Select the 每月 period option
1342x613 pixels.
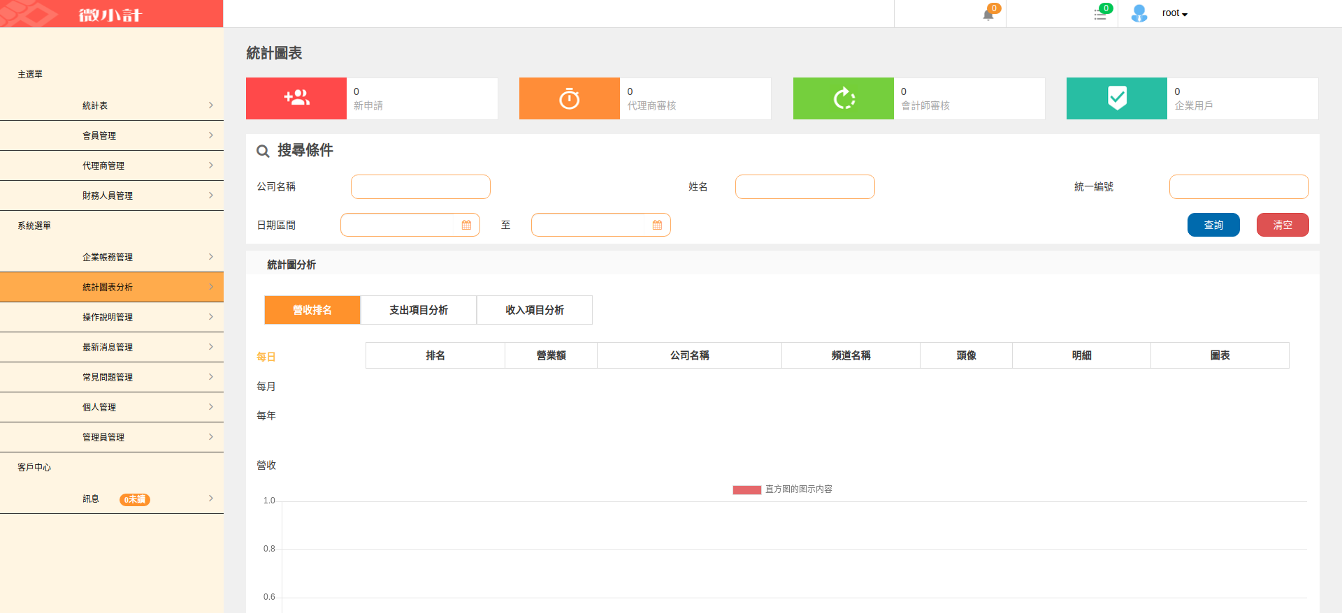(x=266, y=386)
